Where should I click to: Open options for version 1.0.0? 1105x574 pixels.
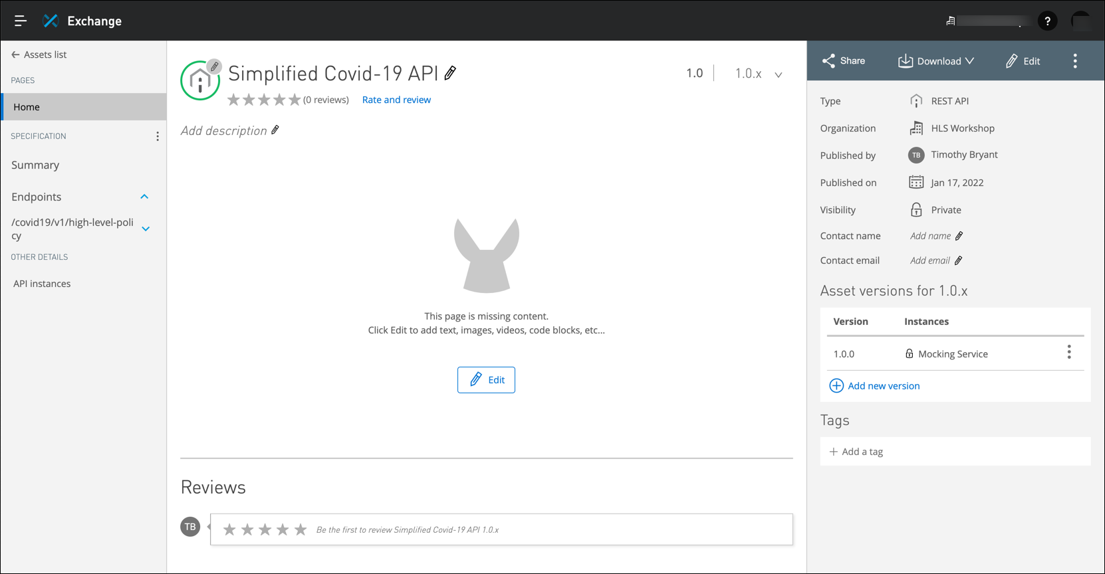tap(1069, 352)
